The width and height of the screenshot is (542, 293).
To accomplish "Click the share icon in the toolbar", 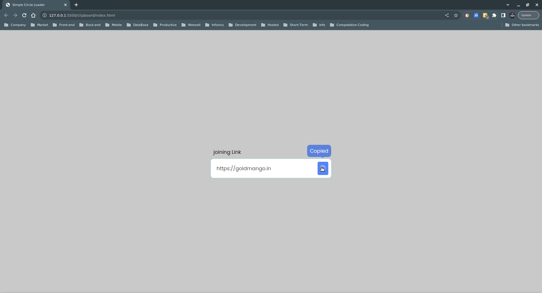I will click(x=447, y=15).
